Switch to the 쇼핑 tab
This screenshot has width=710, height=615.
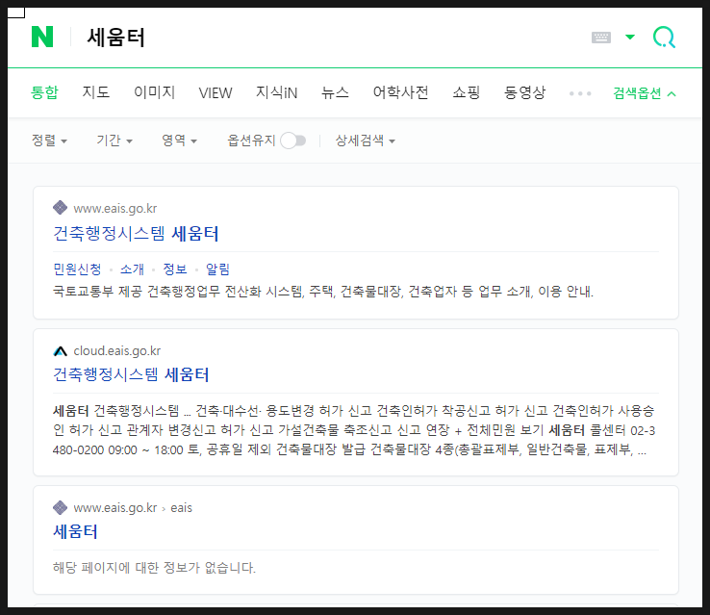466,92
